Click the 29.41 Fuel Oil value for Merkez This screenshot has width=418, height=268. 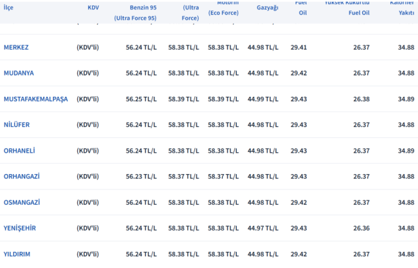pyautogui.click(x=299, y=47)
